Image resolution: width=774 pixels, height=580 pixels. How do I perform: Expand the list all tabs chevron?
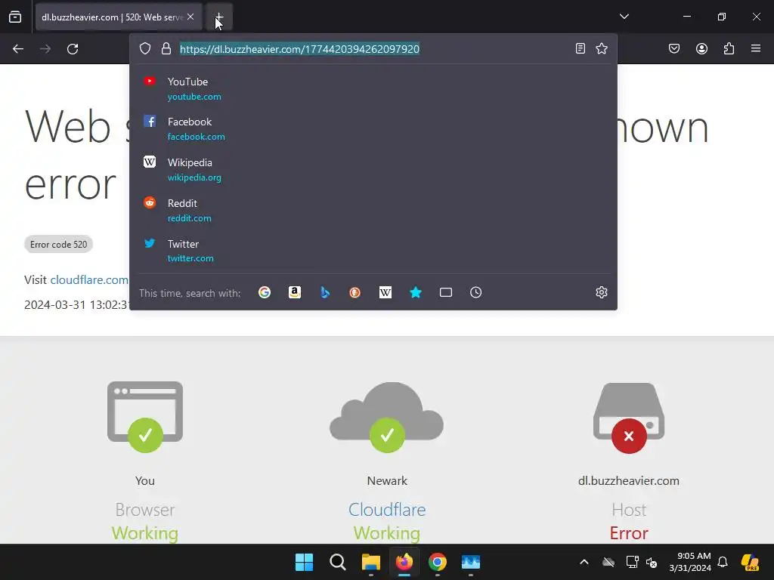(624, 17)
